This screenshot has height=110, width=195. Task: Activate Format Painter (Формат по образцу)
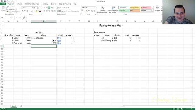(x=13, y=12)
